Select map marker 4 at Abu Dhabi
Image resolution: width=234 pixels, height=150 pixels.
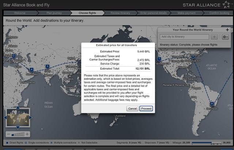click(x=31, y=70)
